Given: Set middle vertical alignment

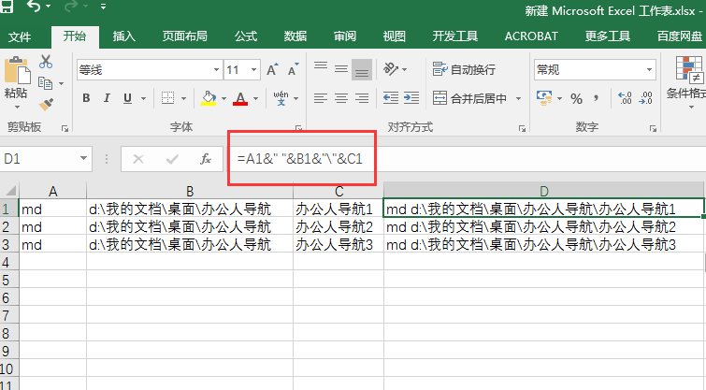Looking at the screenshot, I should point(341,69).
